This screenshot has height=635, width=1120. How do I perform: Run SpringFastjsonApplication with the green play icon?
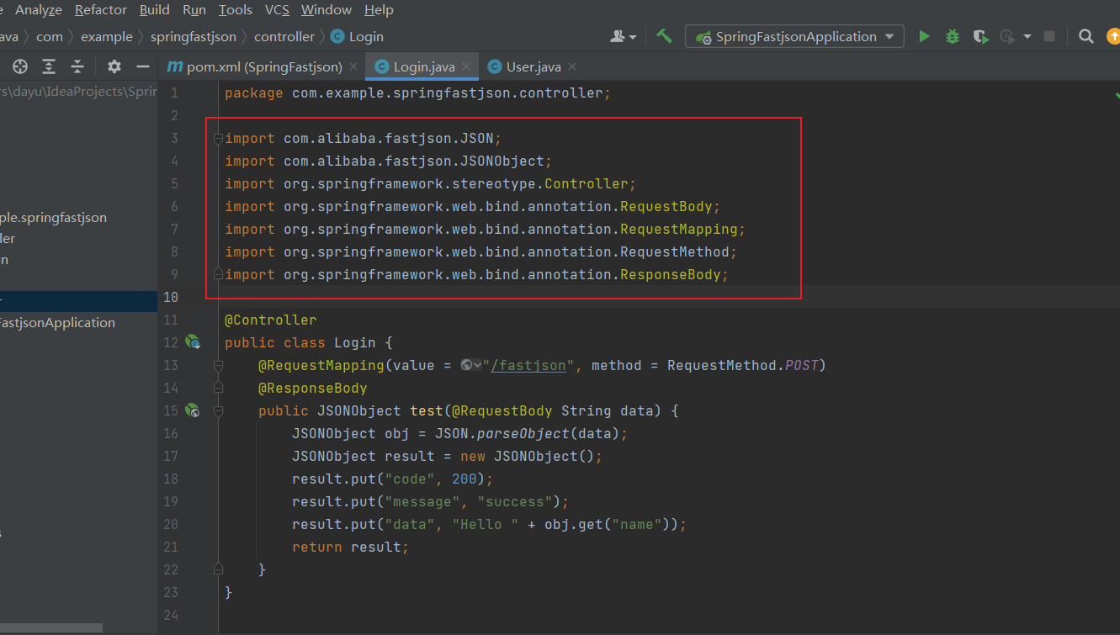(925, 36)
